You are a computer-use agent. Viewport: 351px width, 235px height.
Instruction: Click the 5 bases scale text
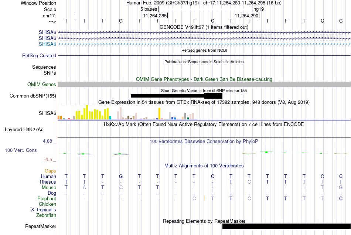click(149, 9)
